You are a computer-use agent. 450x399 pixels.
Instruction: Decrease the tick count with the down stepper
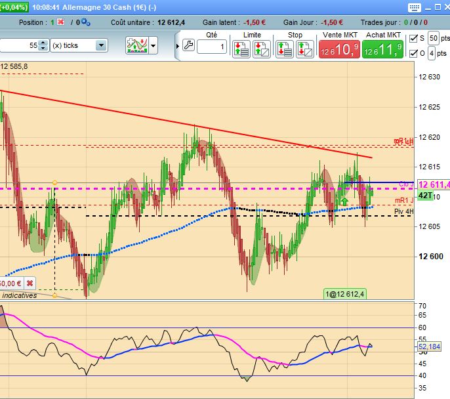click(x=43, y=48)
